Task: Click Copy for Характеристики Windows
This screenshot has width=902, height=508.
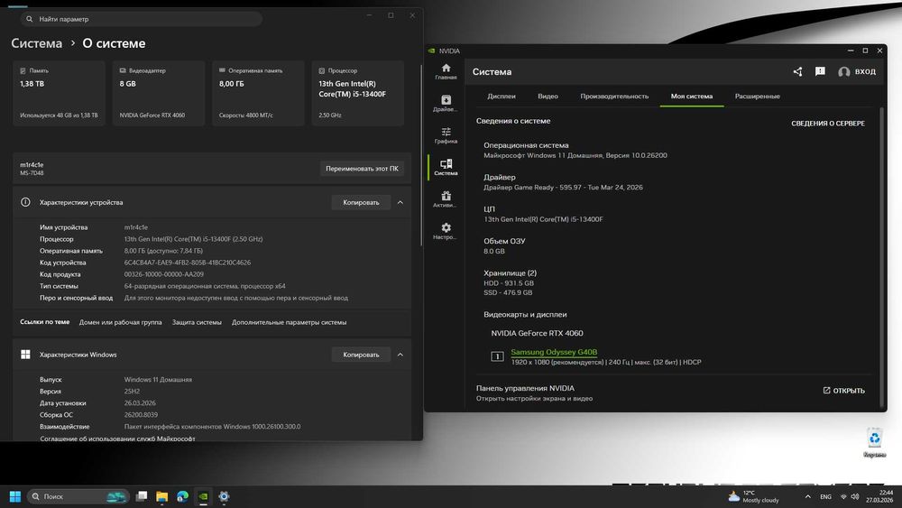Action: click(361, 355)
